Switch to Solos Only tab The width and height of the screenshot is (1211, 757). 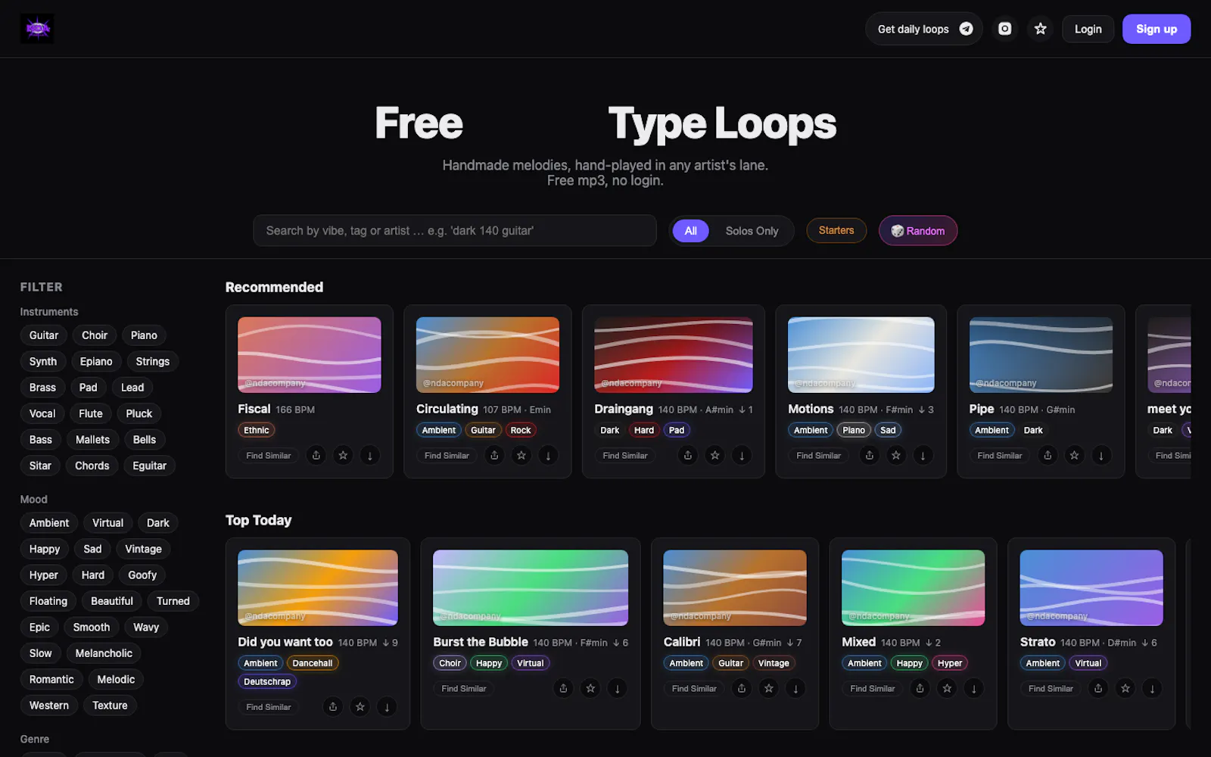click(752, 231)
